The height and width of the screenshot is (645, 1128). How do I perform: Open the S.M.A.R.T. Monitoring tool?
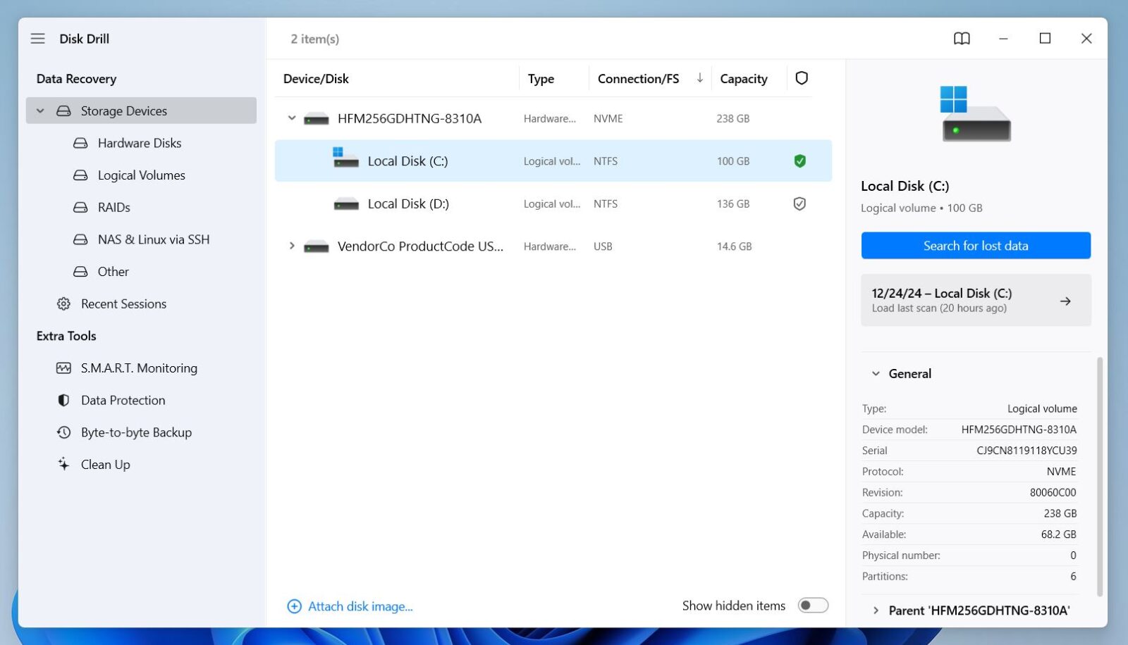click(x=139, y=368)
